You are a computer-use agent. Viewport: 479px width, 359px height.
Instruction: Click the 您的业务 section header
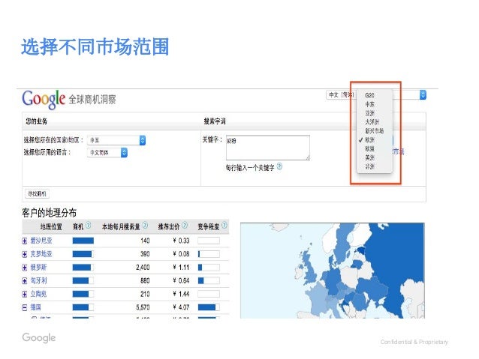point(36,121)
